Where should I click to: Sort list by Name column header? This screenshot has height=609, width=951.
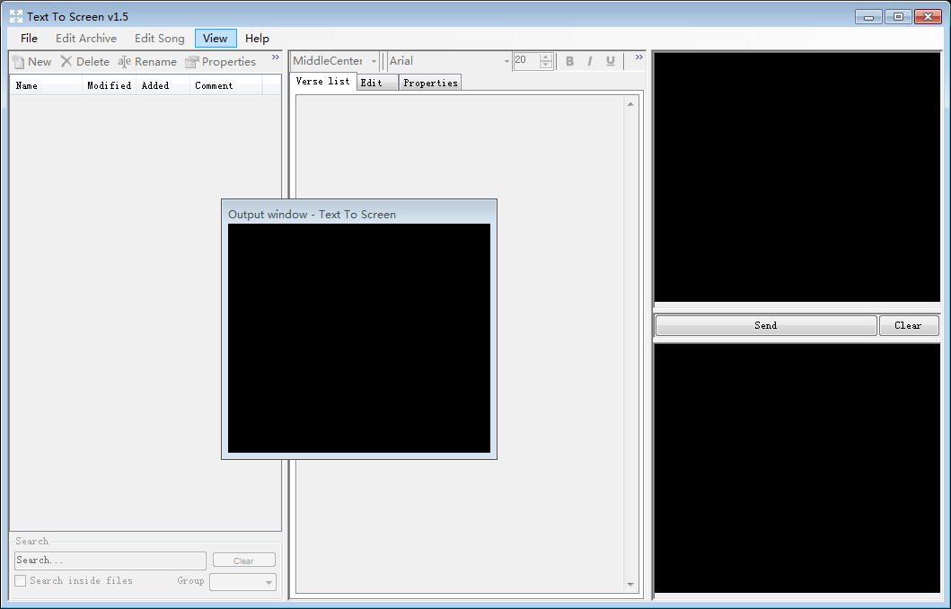tap(46, 85)
